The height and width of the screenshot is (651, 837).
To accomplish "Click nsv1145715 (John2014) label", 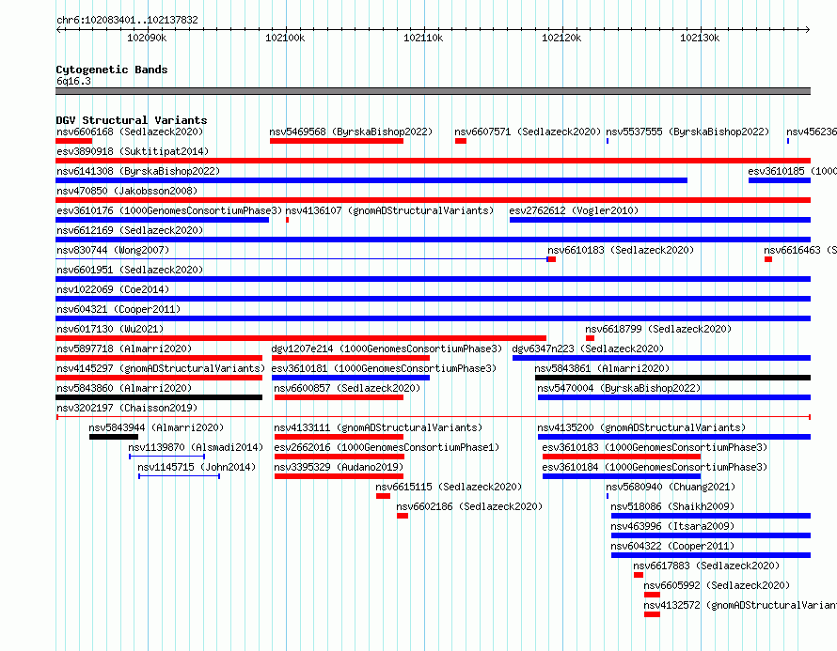I will pos(197,467).
